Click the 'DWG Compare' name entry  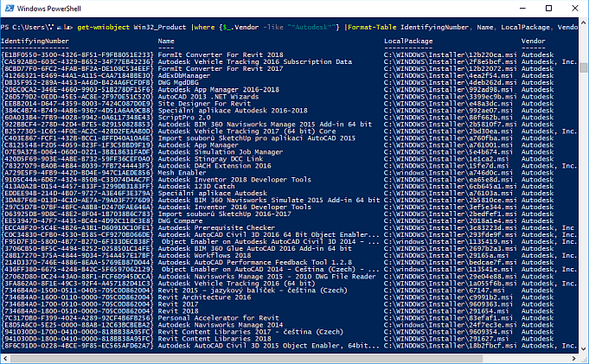pyautogui.click(x=180, y=220)
